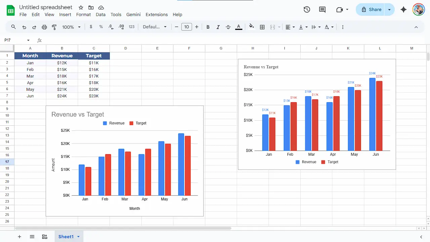Select column header D
This screenshot has width=430, height=242.
click(126, 48)
